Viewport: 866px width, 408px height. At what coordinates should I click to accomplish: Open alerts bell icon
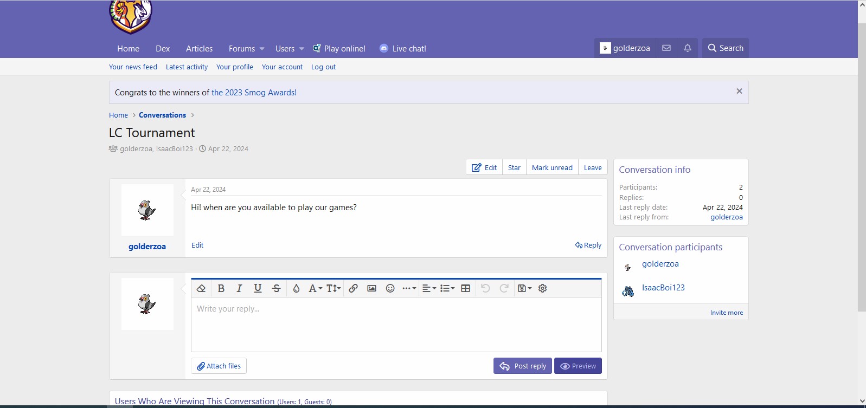[x=688, y=48]
